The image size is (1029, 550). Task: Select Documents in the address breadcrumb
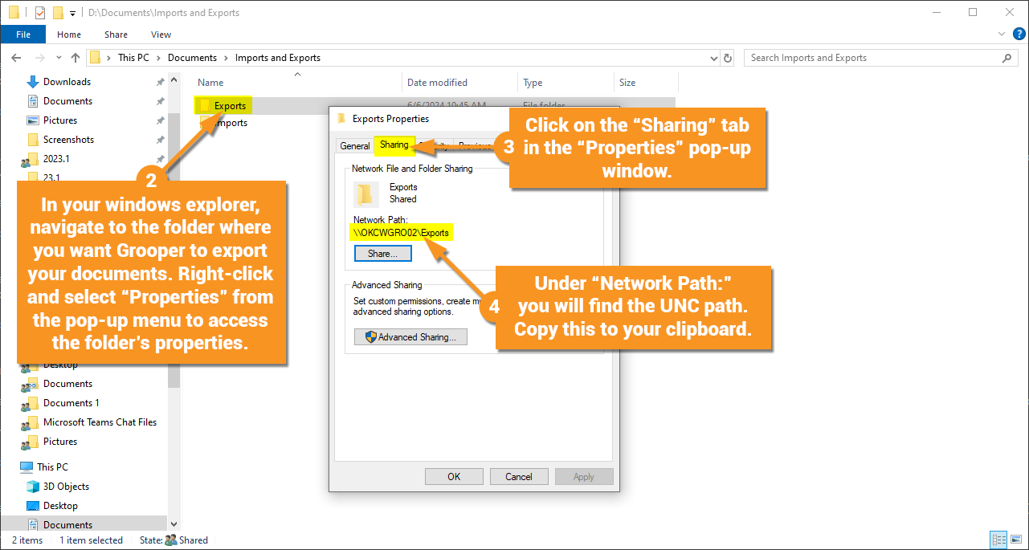pyautogui.click(x=193, y=58)
